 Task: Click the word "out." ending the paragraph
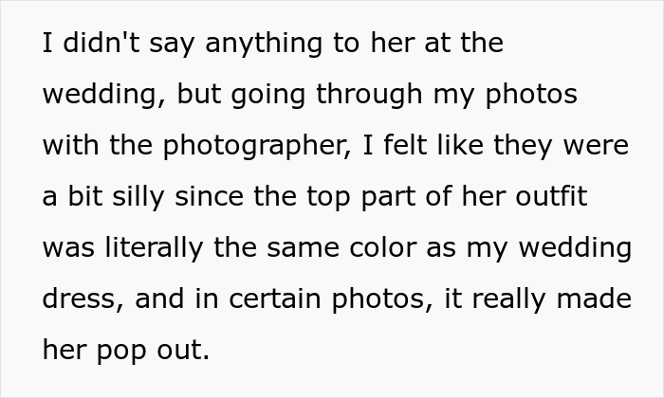pyautogui.click(x=183, y=350)
